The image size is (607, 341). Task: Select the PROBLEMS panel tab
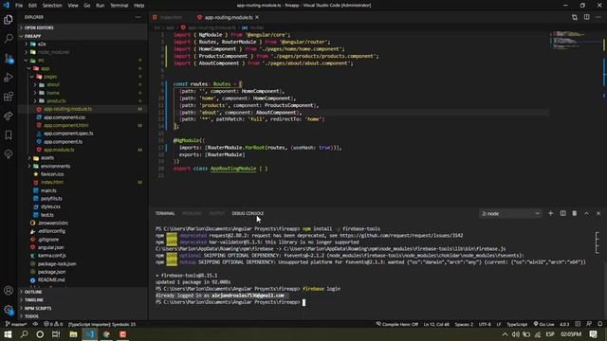192,213
